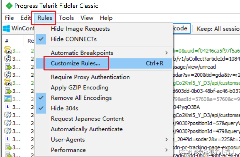
Task: Open the Help menu
Action: point(106,18)
